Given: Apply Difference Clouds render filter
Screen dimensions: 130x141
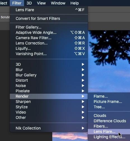Looking at the screenshot, I should point(109,121).
